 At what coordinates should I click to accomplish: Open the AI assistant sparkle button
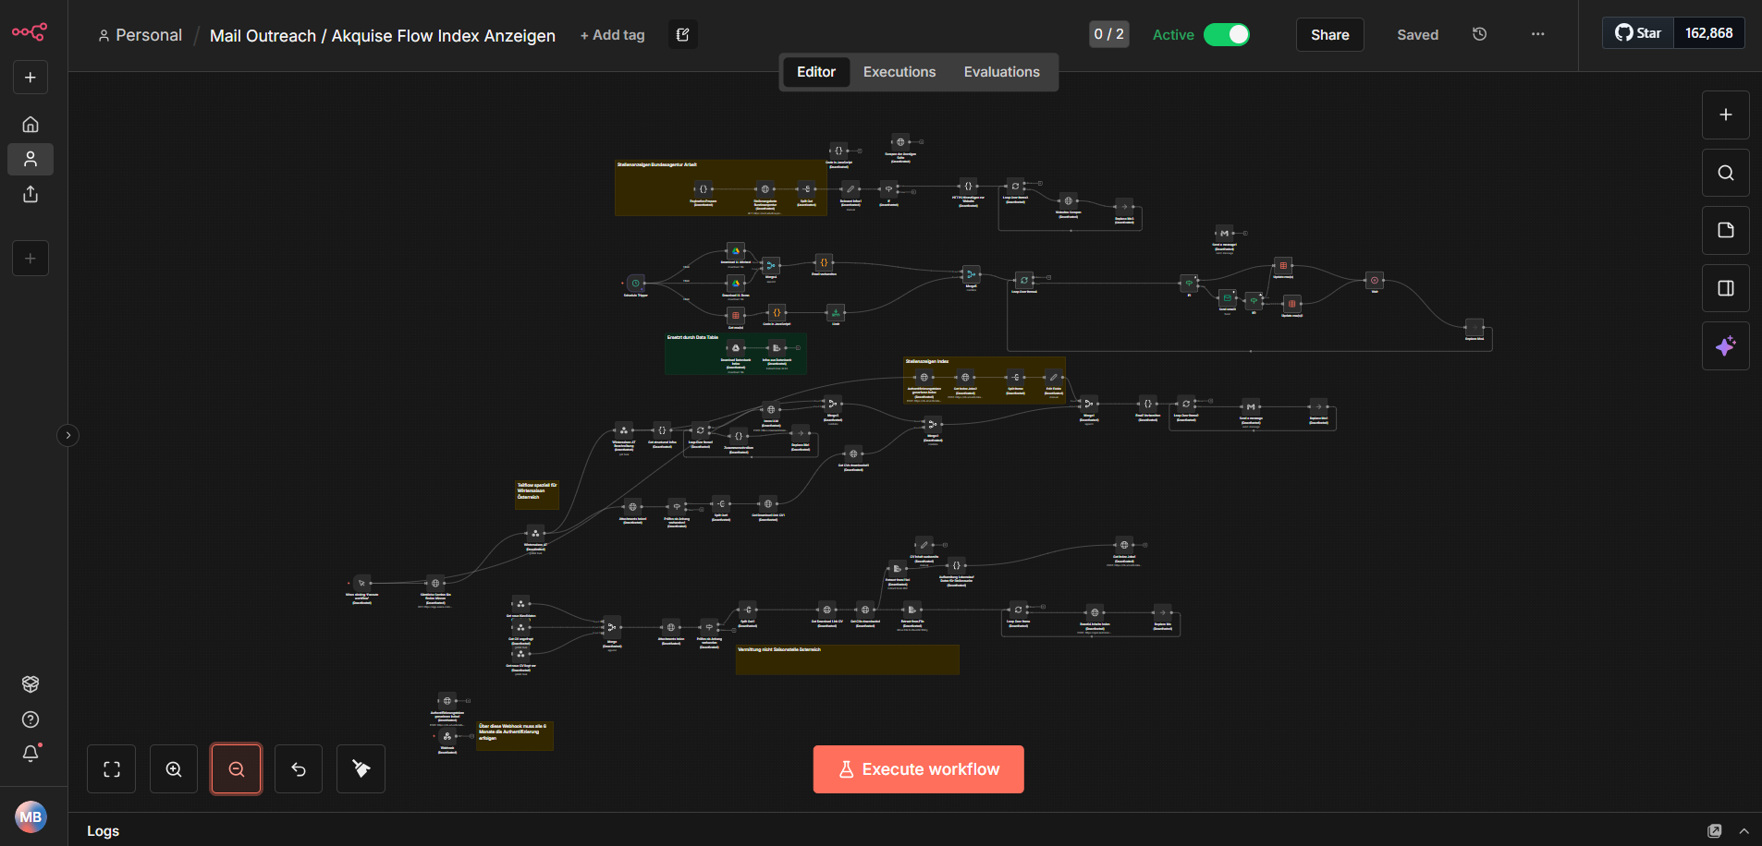[x=1725, y=346]
